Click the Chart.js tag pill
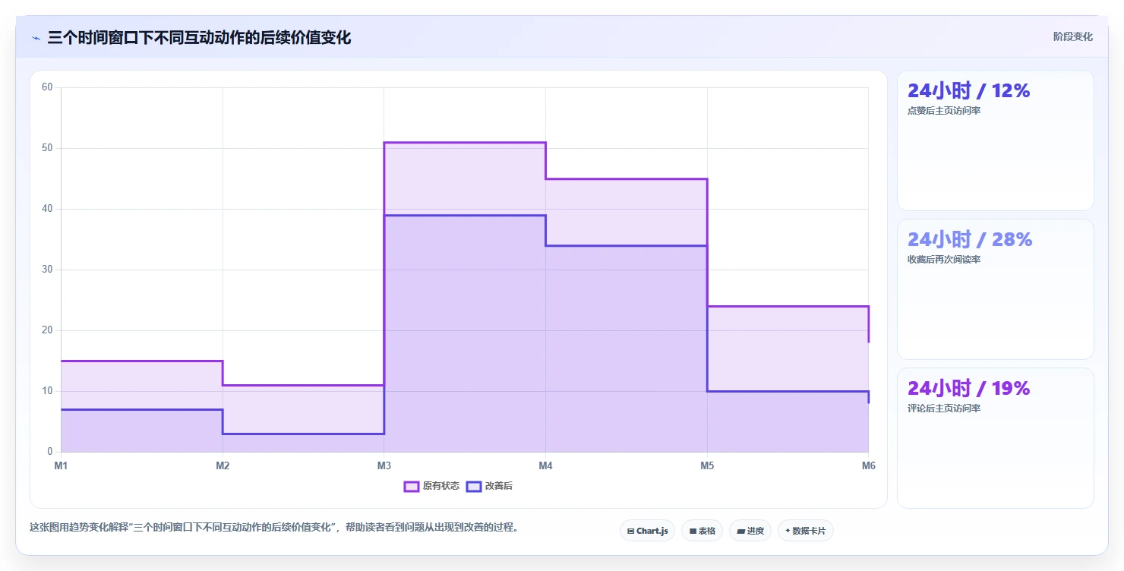The image size is (1124, 571). (647, 531)
